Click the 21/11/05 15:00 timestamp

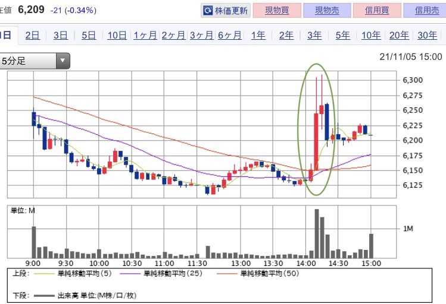411,57
